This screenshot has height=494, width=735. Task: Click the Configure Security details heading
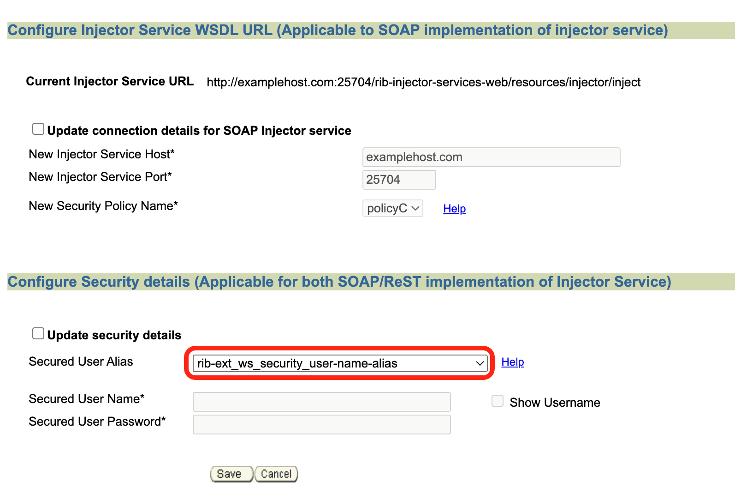point(339,282)
